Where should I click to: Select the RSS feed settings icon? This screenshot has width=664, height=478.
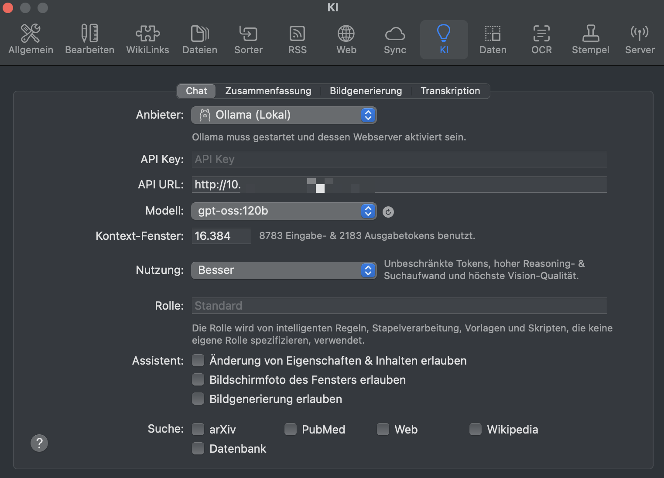point(298,40)
